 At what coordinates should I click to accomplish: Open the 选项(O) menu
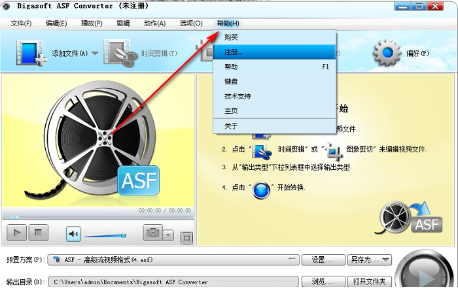pos(191,24)
